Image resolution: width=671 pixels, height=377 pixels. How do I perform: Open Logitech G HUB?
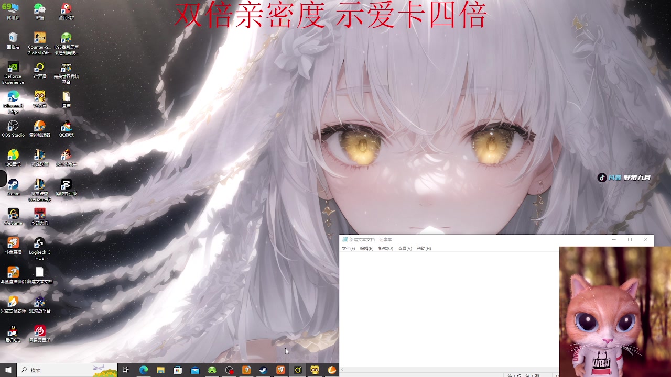pyautogui.click(x=39, y=242)
